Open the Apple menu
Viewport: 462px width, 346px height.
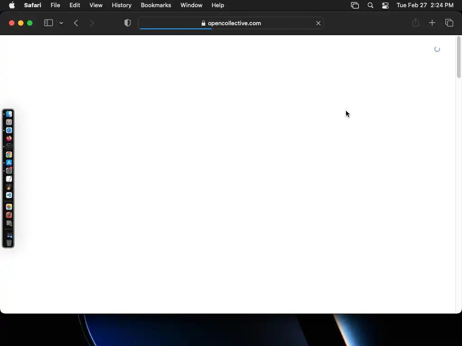coord(12,5)
